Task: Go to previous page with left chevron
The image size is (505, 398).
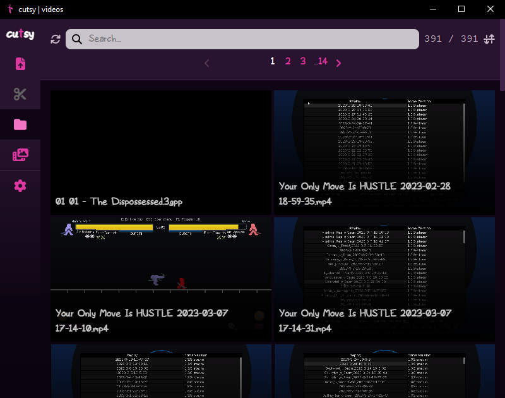Action: tap(207, 63)
